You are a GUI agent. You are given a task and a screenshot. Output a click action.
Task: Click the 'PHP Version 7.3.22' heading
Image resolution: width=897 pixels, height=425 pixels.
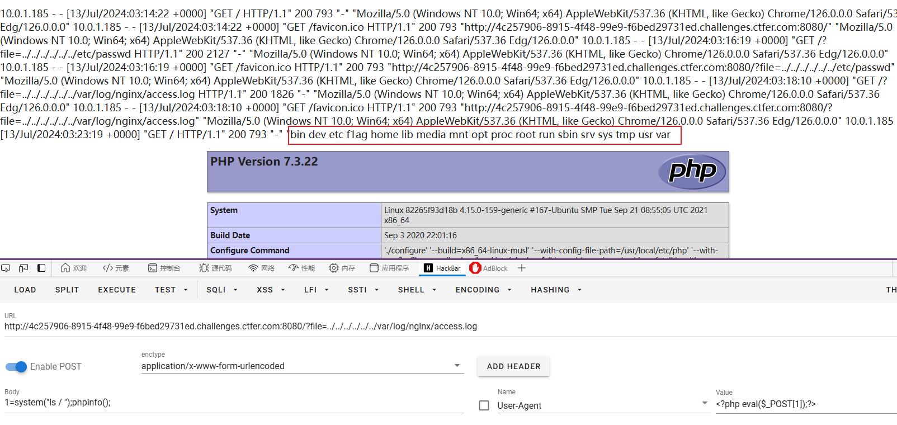264,162
